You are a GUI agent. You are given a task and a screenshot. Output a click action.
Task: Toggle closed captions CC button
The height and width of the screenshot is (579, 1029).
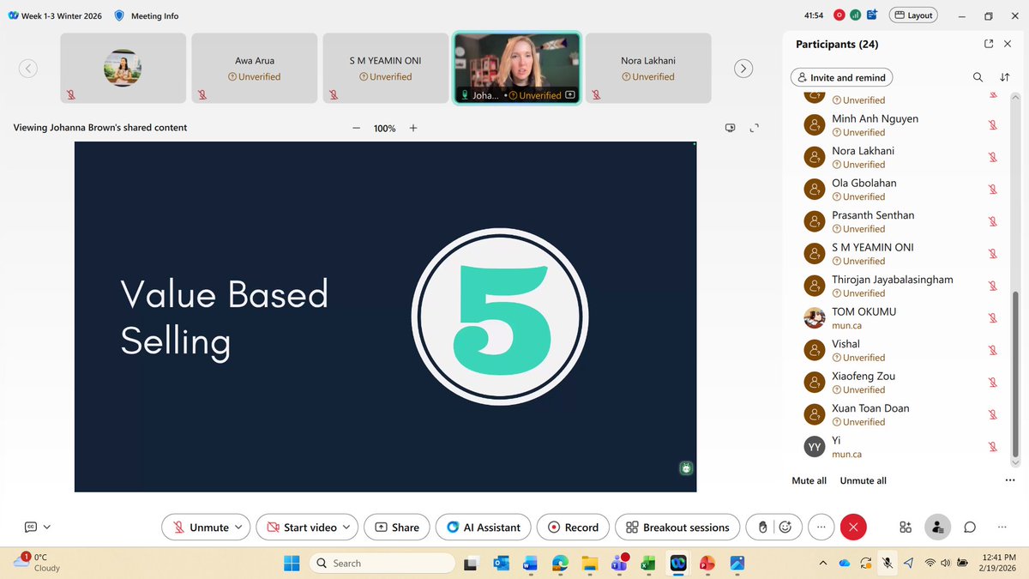(31, 527)
